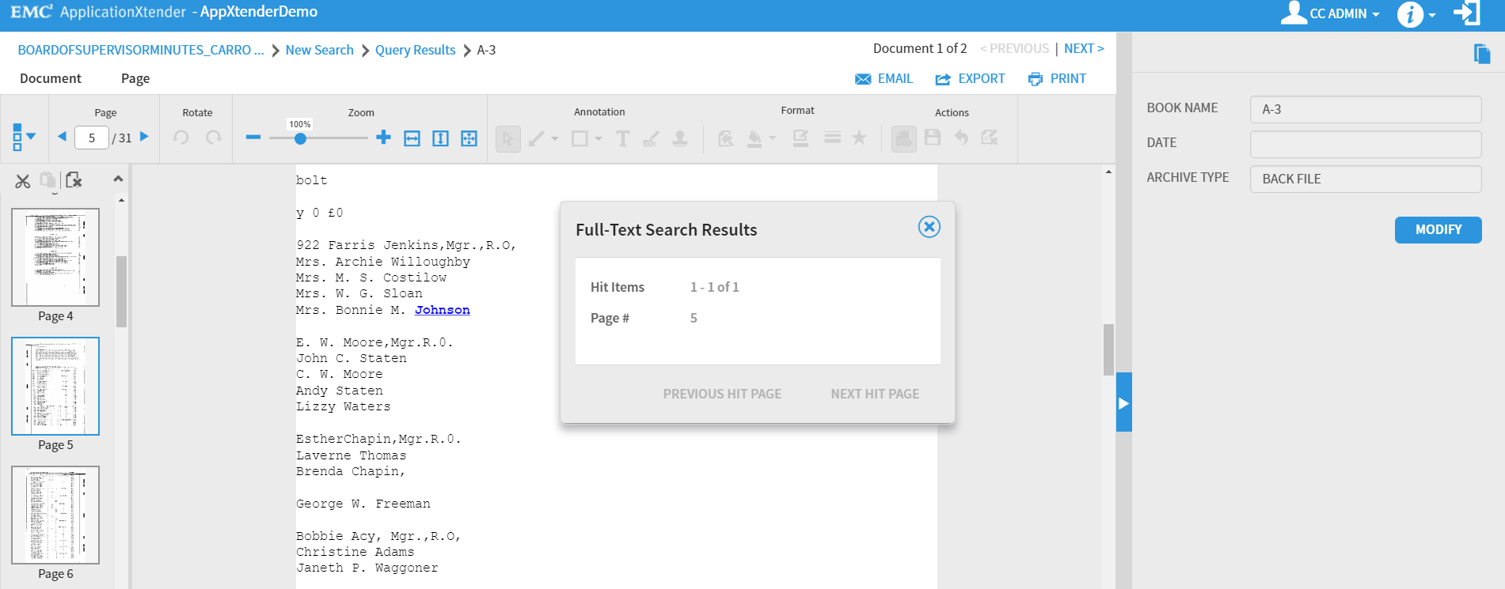Fit the page to window

point(469,138)
